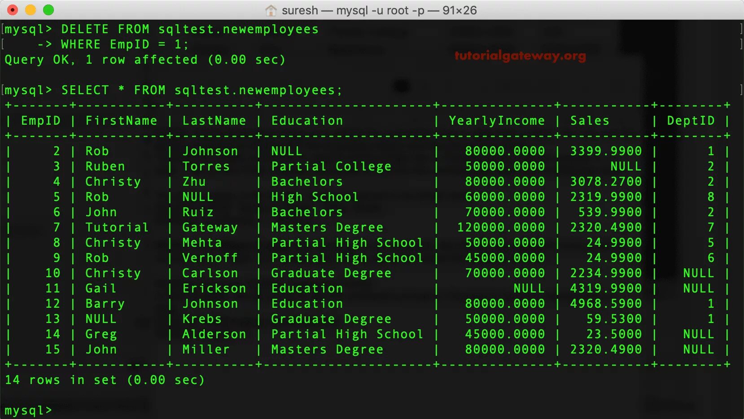
Task: Click NULL education value for Rob Johnson
Action: [x=287, y=151]
